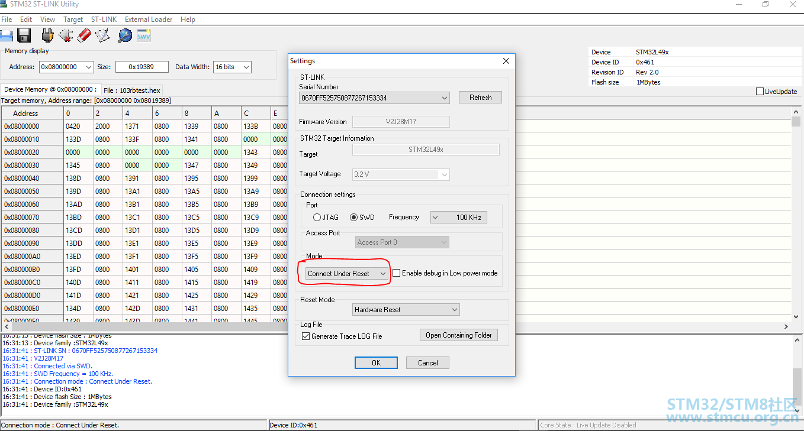Click the Revision ID value 'Rev 2.0'

(647, 72)
